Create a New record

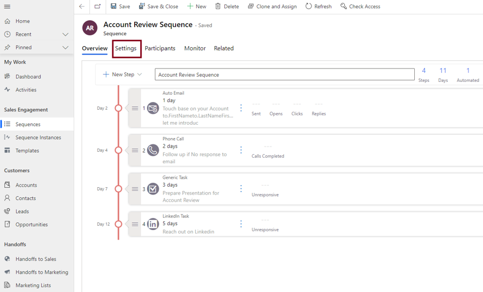click(197, 7)
